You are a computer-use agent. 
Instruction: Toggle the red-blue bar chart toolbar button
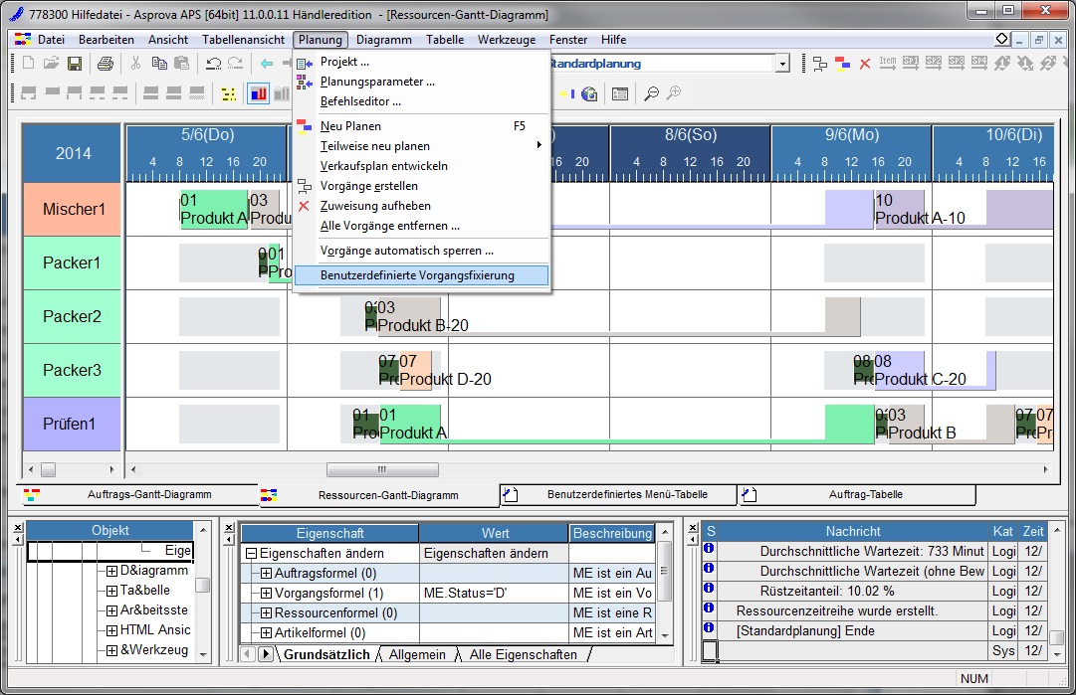click(x=258, y=93)
